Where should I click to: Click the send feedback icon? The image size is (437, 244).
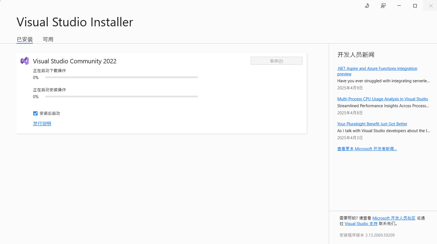coord(383,6)
